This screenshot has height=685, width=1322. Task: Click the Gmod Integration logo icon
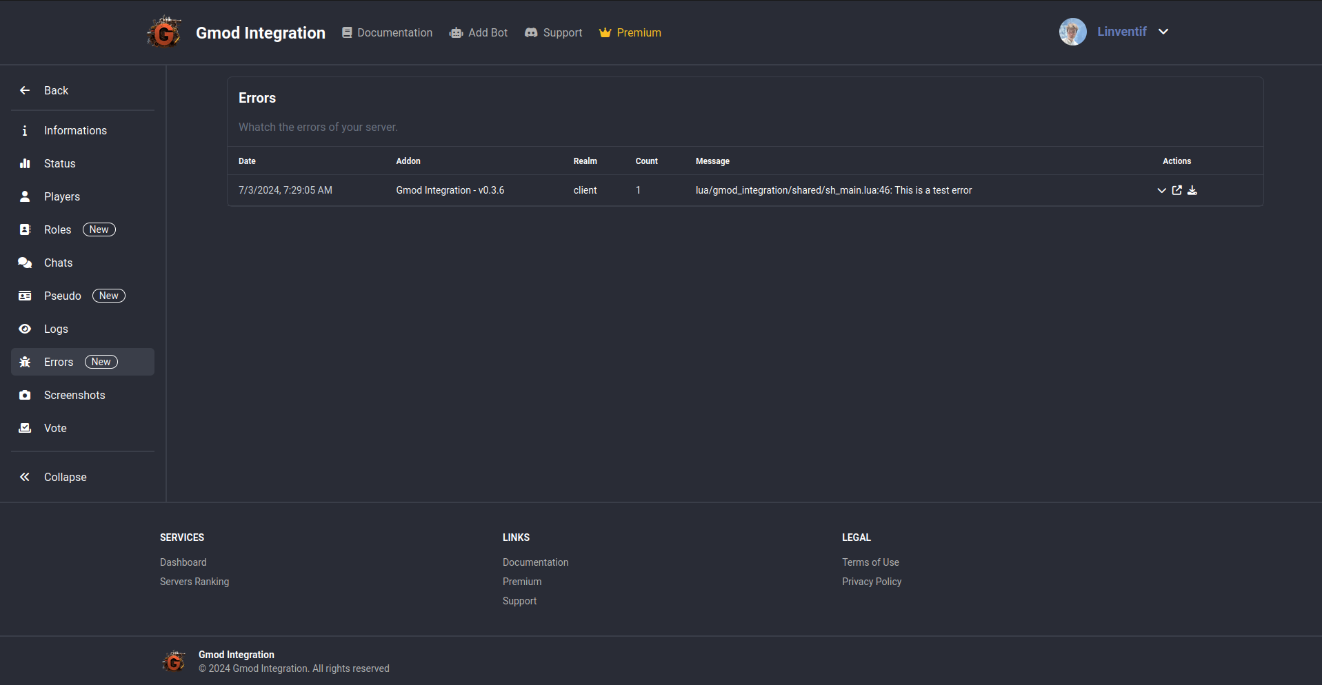pyautogui.click(x=164, y=32)
